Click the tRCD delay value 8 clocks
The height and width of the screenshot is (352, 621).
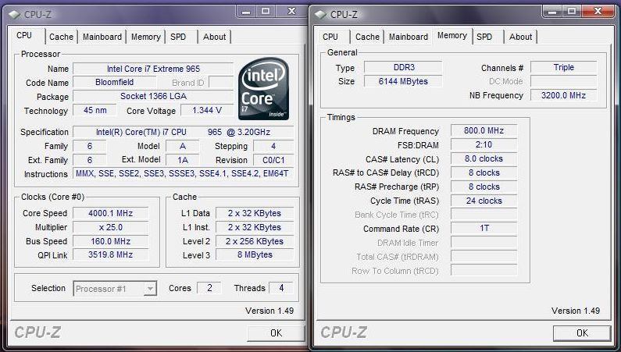click(484, 172)
